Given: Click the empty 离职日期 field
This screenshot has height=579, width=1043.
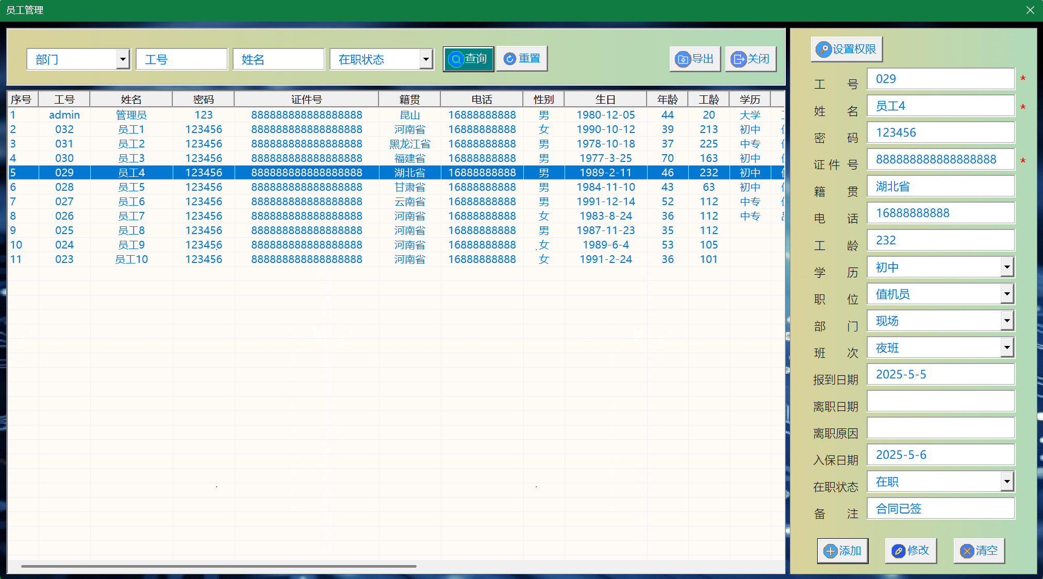Looking at the screenshot, I should pyautogui.click(x=940, y=401).
